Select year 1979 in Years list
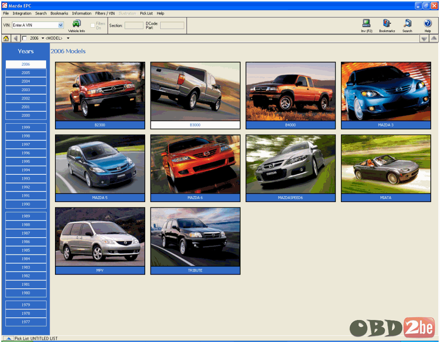The width and height of the screenshot is (440, 342). tap(26, 305)
